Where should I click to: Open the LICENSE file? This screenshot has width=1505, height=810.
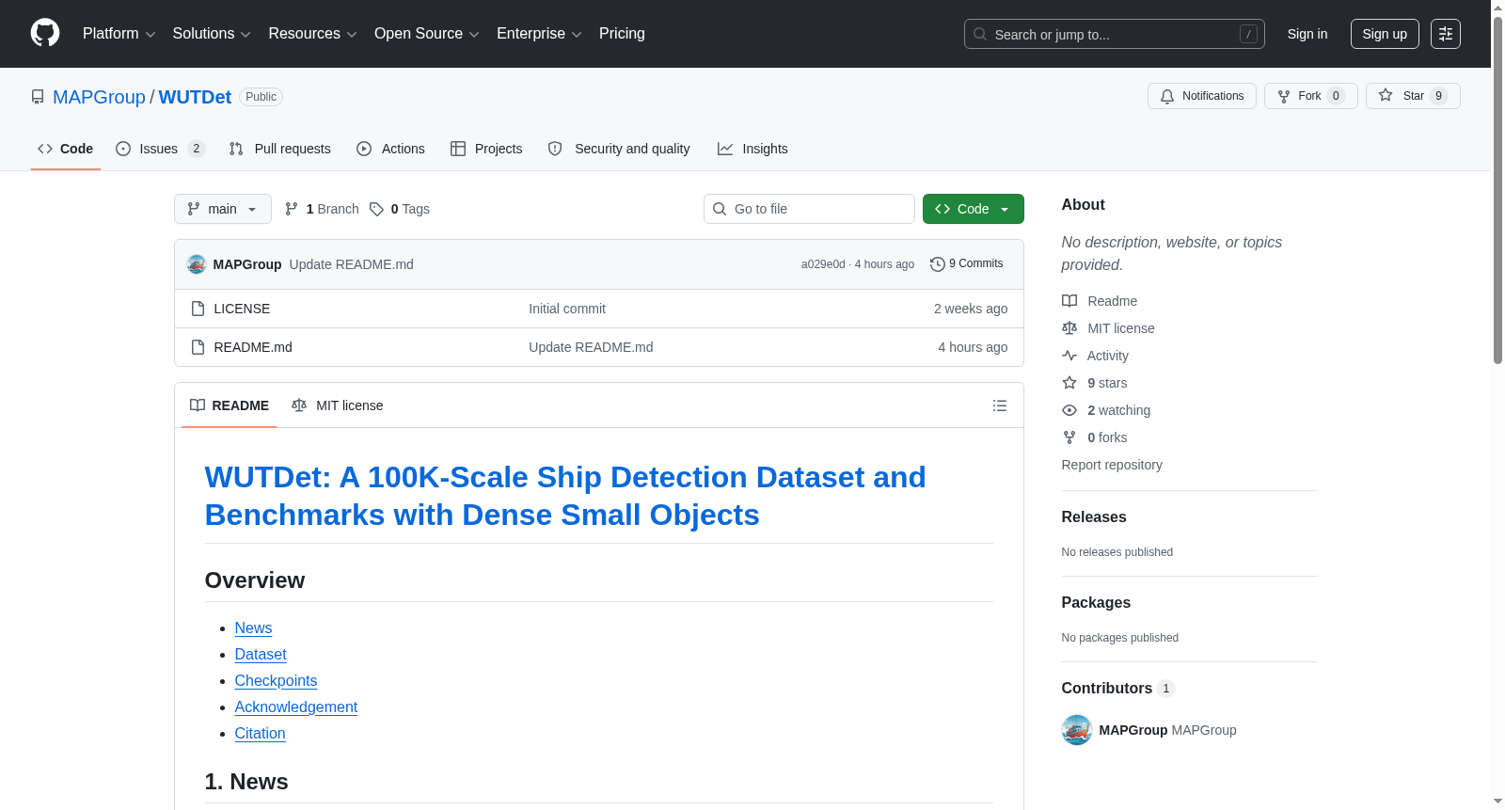(242, 309)
